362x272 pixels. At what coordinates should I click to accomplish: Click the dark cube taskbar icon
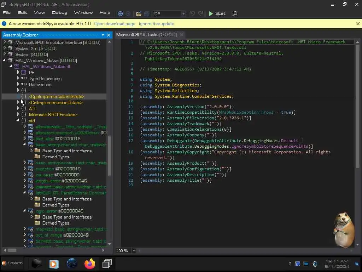click(36, 263)
